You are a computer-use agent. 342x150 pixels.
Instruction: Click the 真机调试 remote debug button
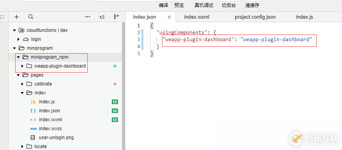[204, 5]
